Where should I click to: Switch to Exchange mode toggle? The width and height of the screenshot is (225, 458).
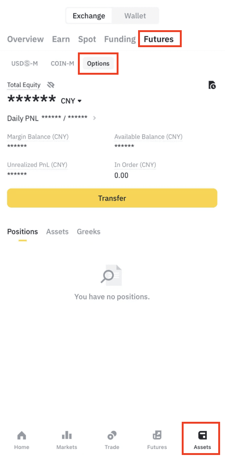pos(89,16)
